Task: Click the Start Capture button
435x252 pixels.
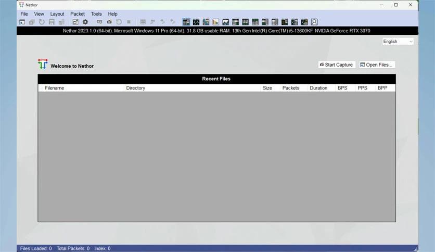Action: 337,65
